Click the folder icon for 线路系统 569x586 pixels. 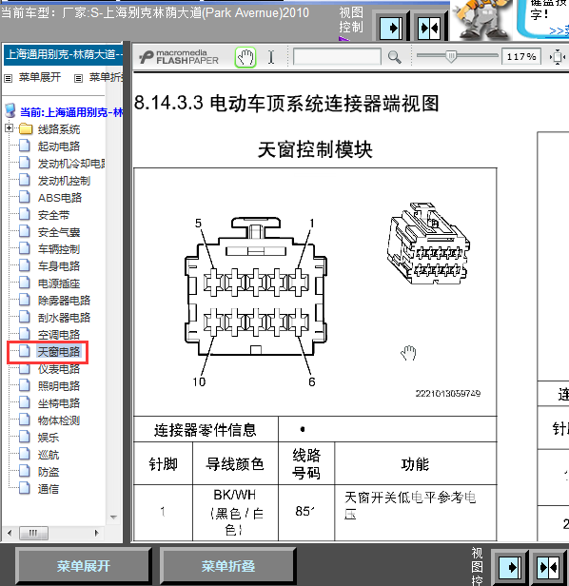pos(26,129)
